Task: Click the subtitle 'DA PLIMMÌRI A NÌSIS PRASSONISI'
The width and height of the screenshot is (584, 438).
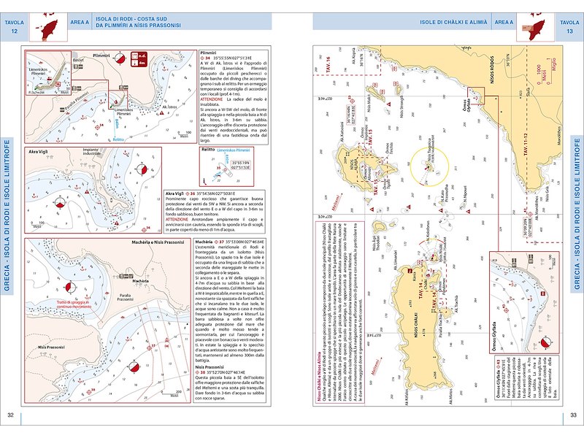Action: [x=138, y=26]
